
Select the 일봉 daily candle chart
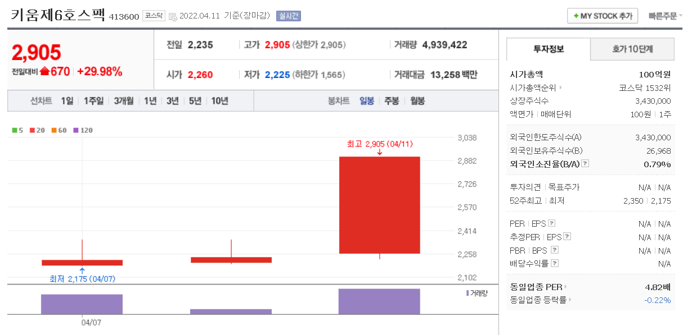point(367,101)
